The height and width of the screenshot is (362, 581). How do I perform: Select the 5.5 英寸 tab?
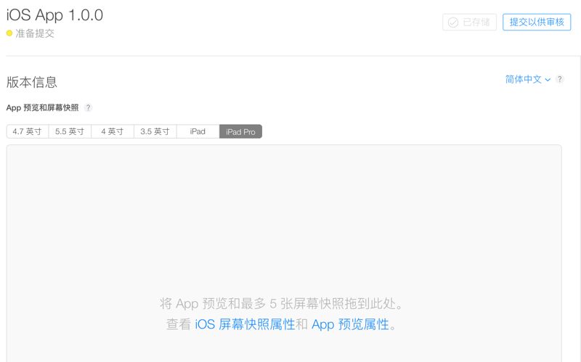70,131
